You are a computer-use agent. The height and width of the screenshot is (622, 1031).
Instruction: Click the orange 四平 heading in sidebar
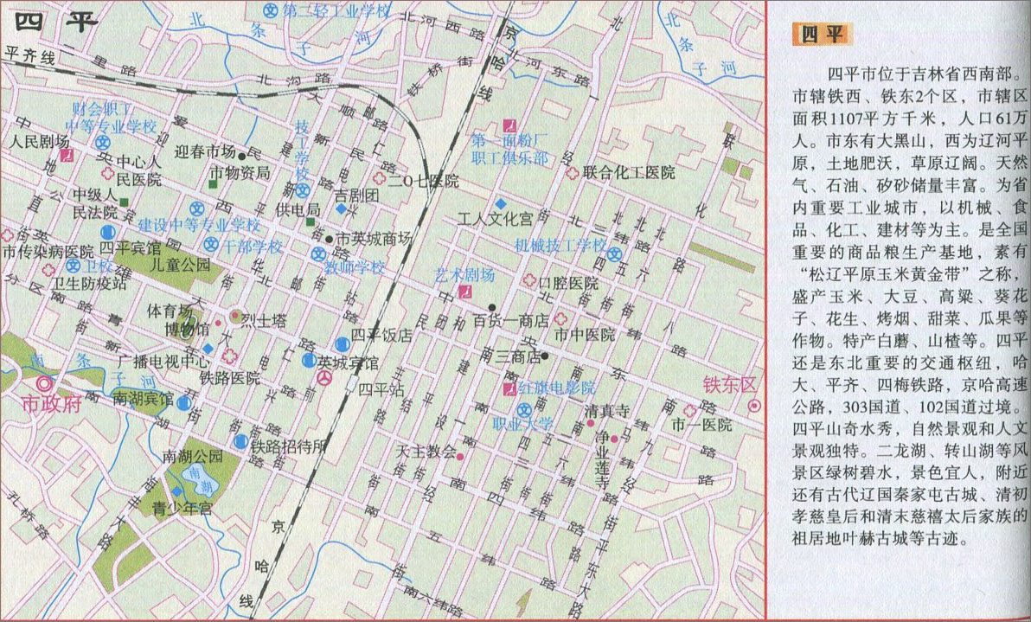(x=821, y=34)
